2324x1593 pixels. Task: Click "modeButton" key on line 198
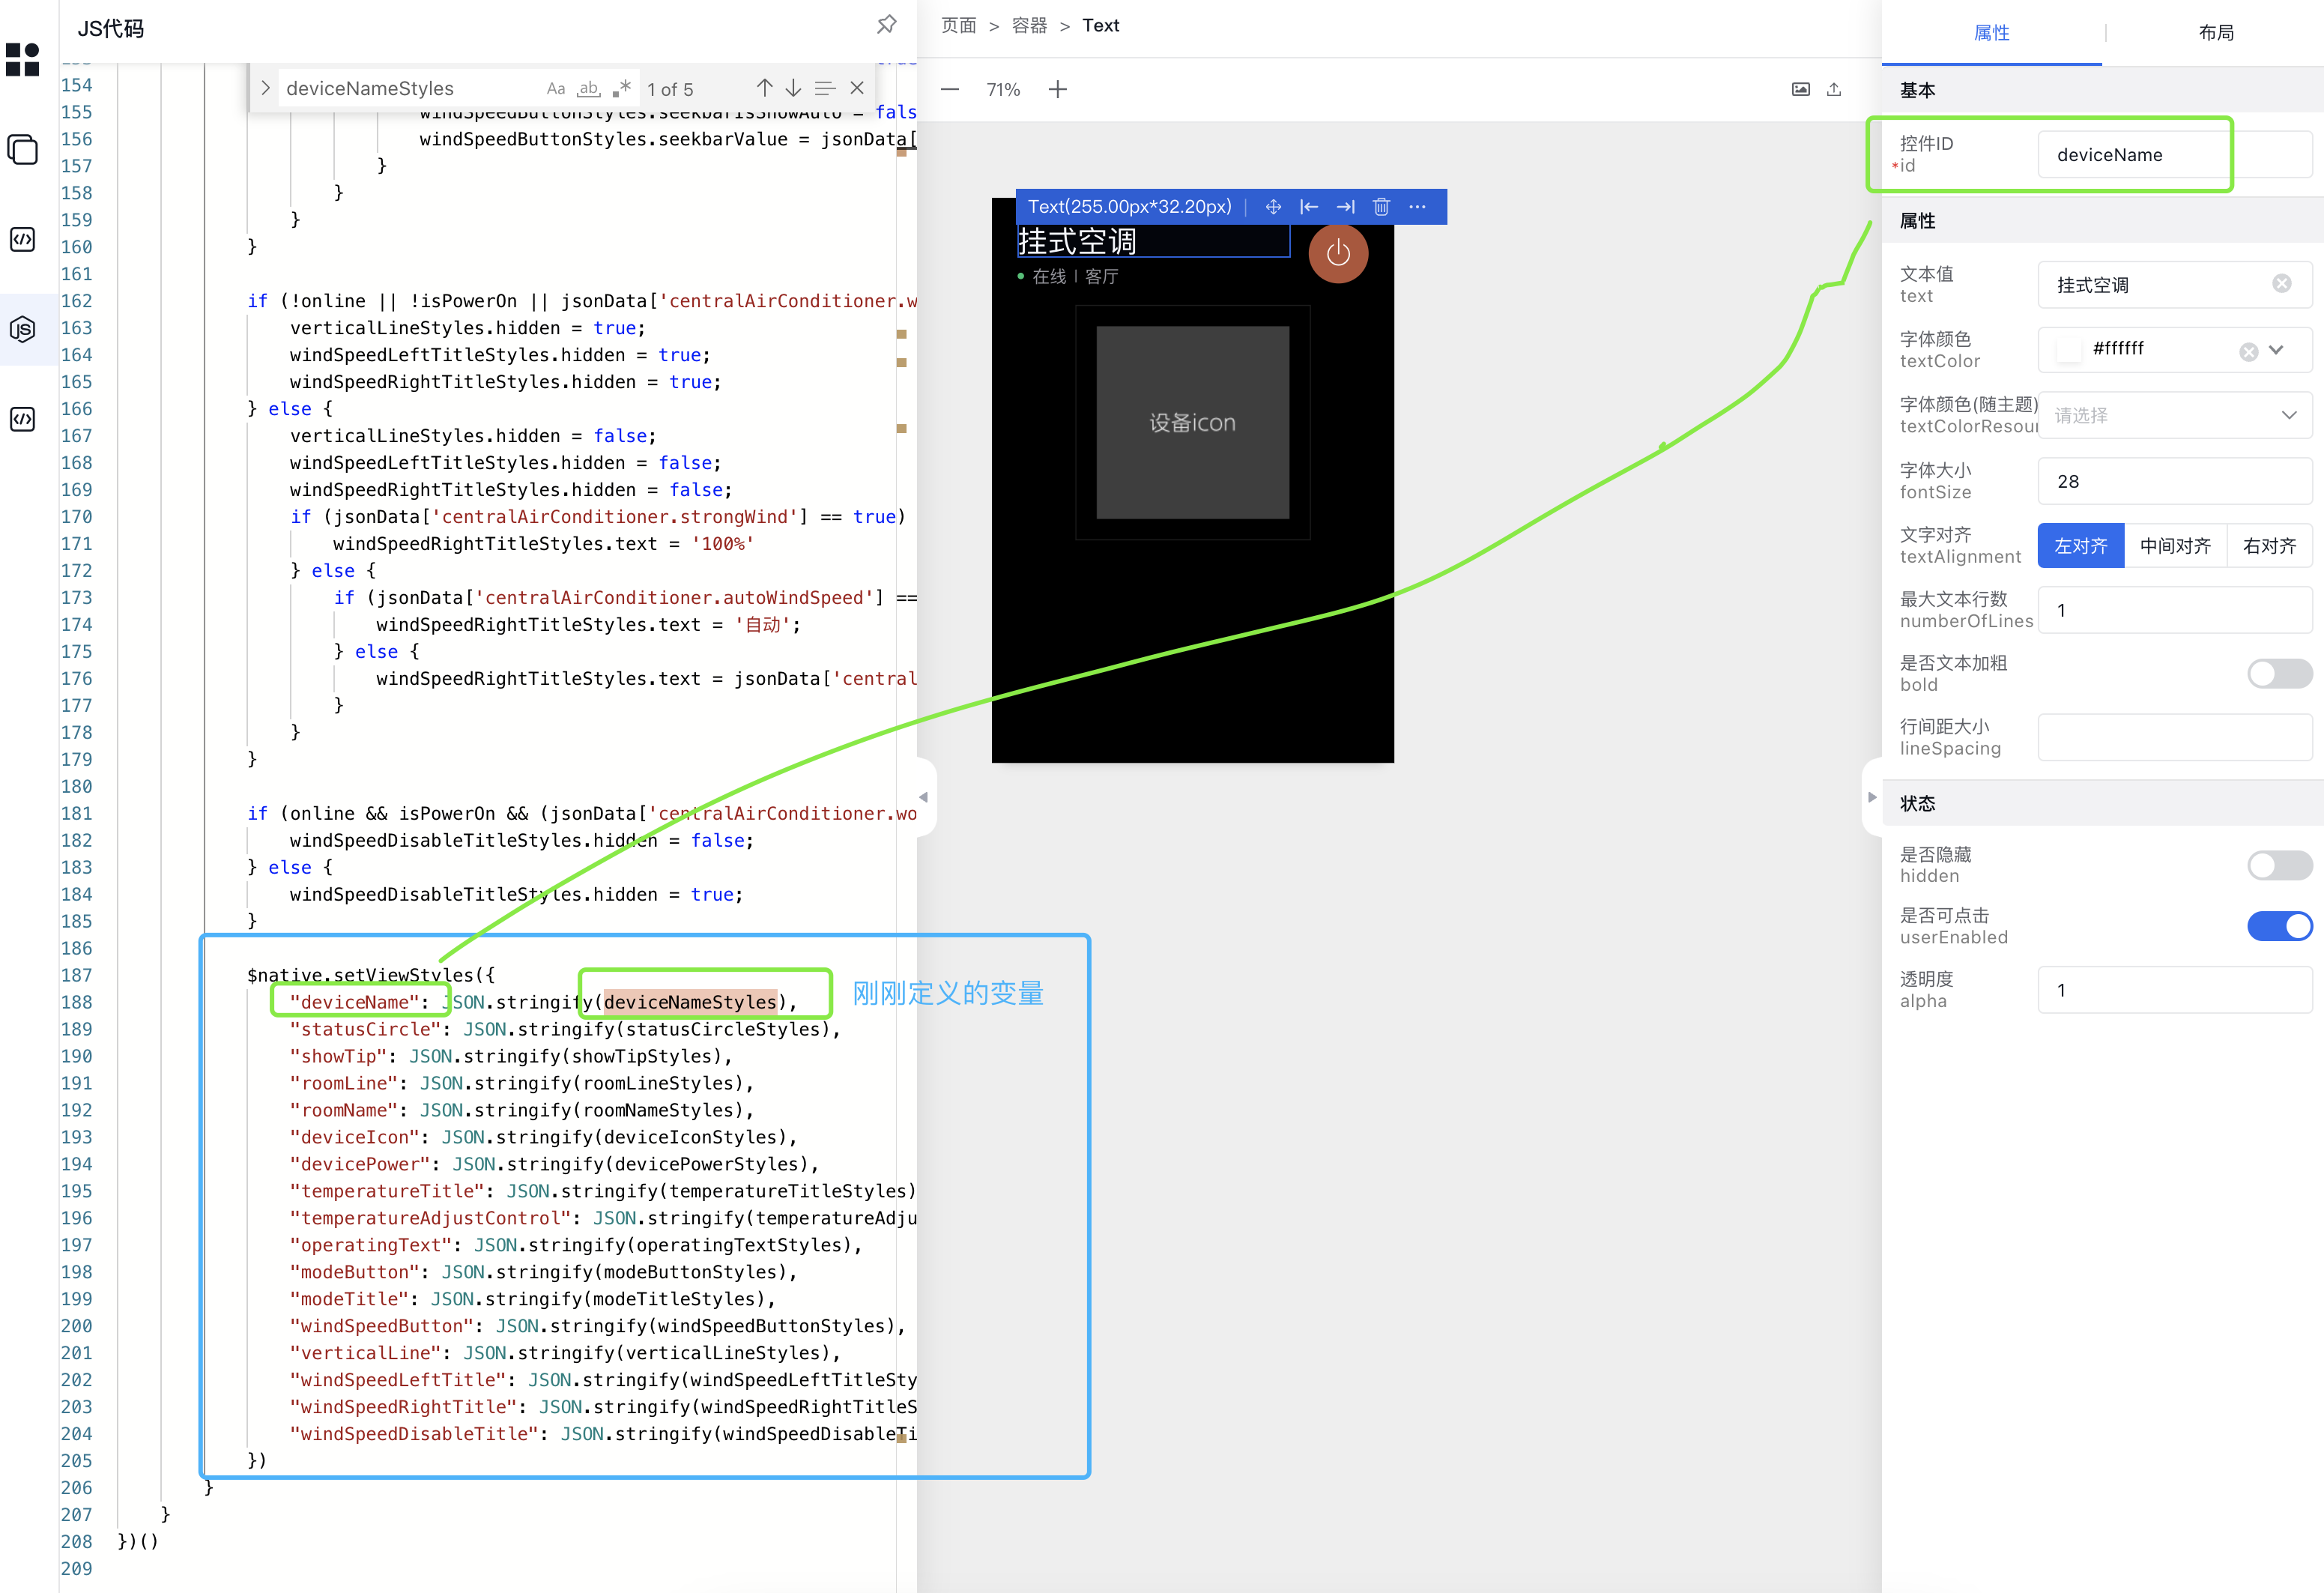354,1272
